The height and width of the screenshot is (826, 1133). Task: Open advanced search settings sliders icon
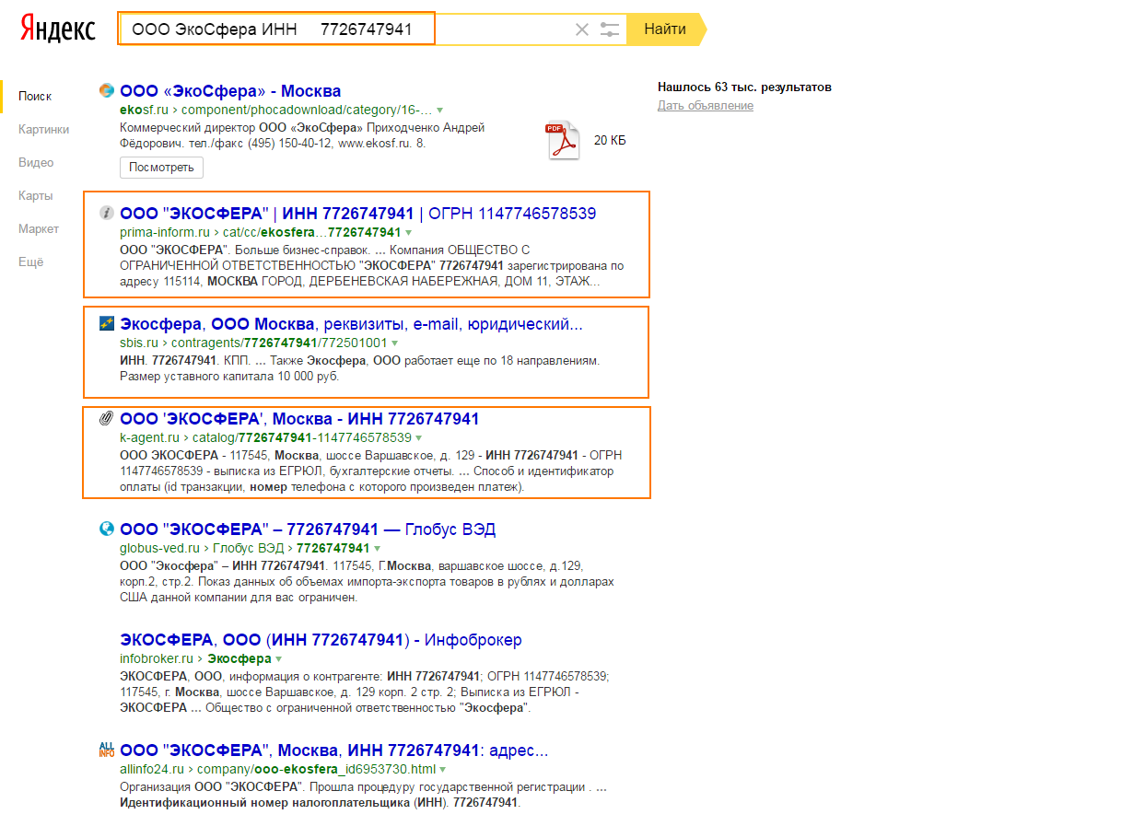[610, 29]
